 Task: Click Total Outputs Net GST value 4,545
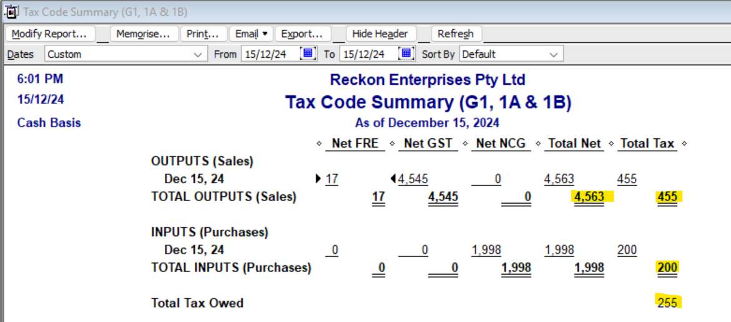click(x=443, y=197)
